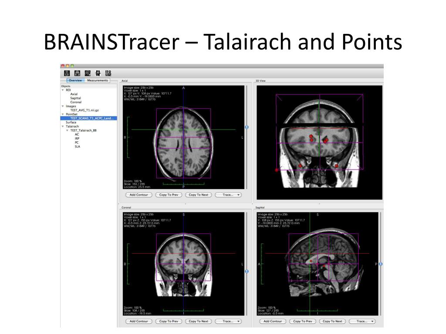
Task: Collapse the TEST_Talairach_BB node triangle
Action: point(68,130)
